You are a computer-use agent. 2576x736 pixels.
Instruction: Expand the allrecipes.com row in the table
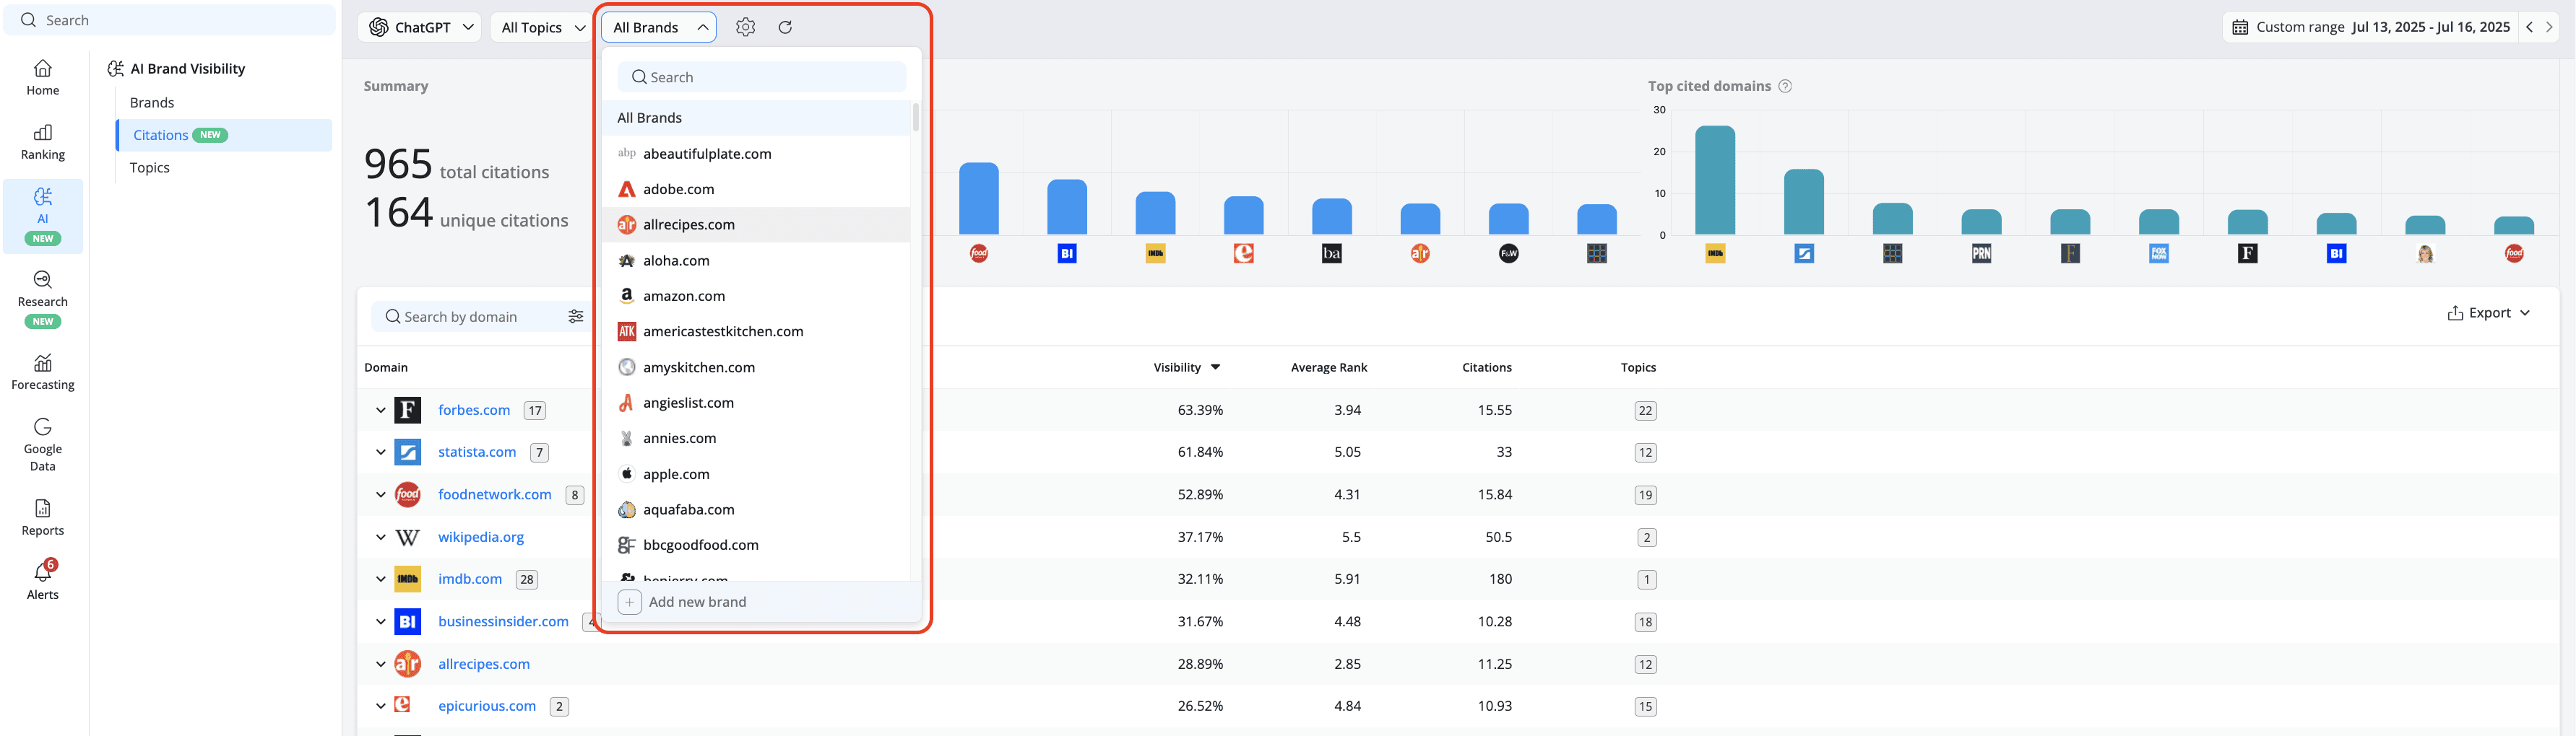(380, 664)
